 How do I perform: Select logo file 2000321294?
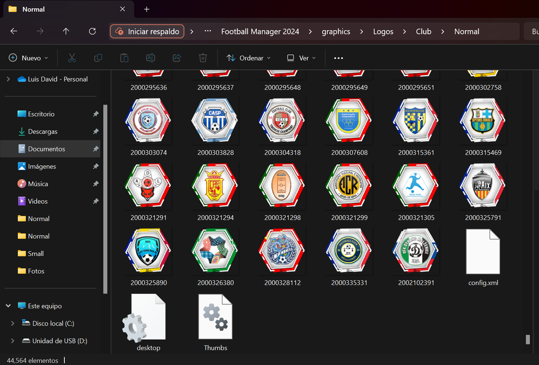tap(215, 192)
